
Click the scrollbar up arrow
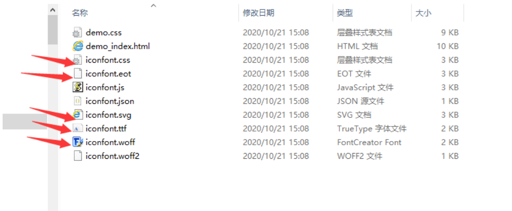pyautogui.click(x=52, y=10)
